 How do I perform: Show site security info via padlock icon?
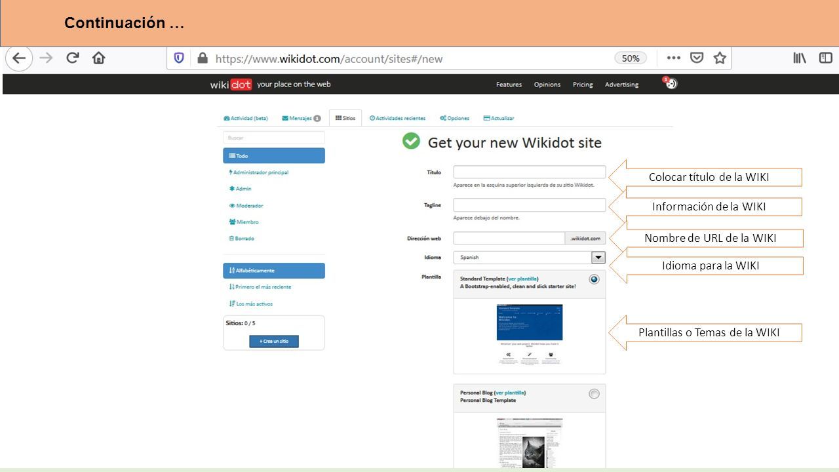click(x=203, y=58)
